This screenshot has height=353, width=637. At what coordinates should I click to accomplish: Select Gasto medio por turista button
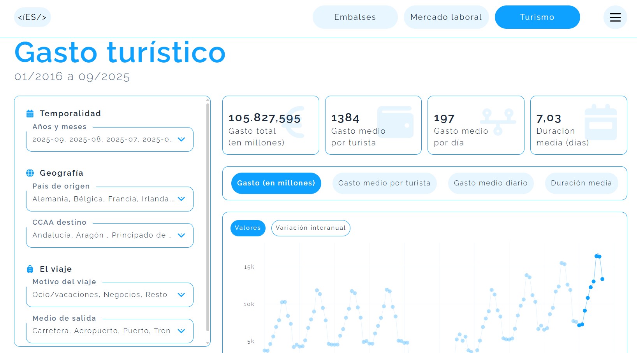[x=384, y=183]
